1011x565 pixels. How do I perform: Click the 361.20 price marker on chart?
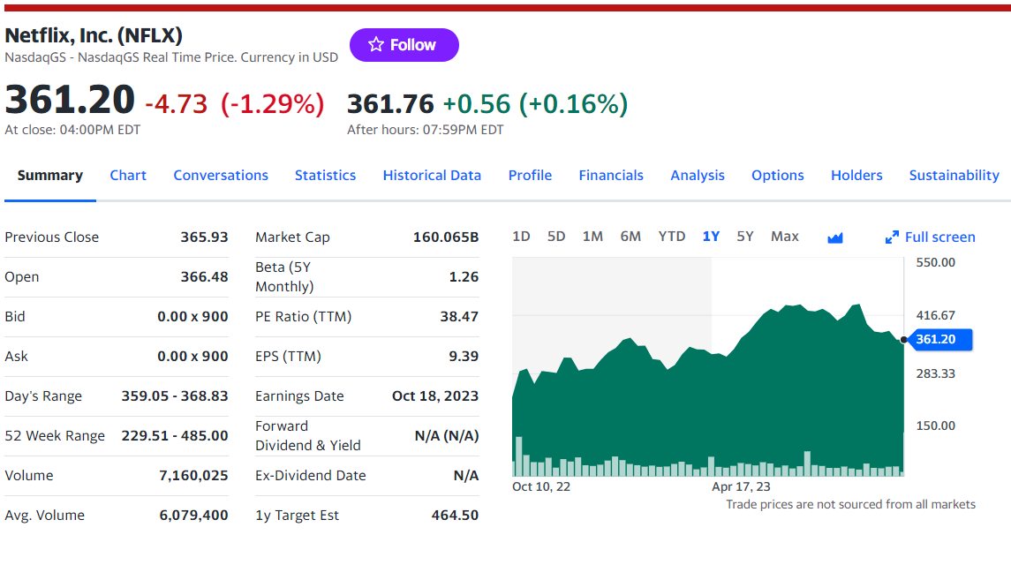[x=940, y=339]
